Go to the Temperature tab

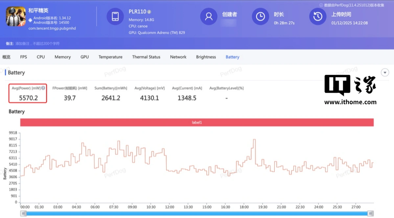tap(110, 57)
